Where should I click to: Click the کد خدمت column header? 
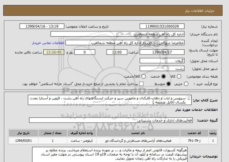coord(194,133)
